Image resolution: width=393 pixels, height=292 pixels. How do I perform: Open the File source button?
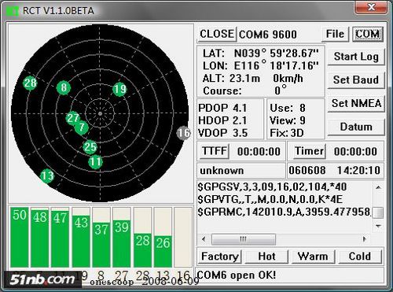335,34
